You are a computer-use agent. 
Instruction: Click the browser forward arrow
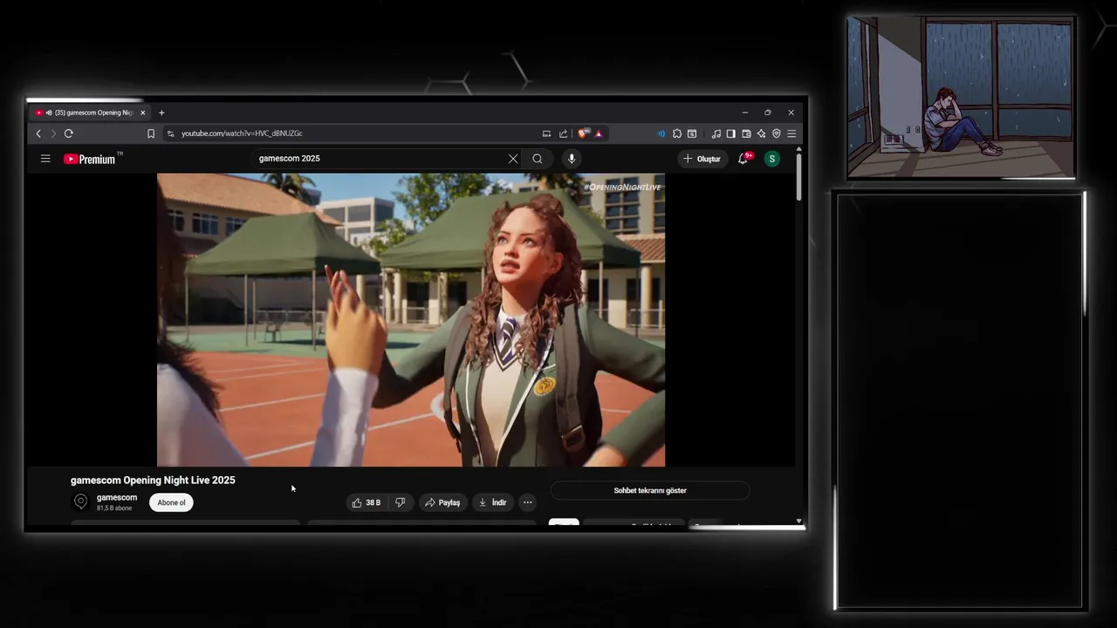coord(53,133)
